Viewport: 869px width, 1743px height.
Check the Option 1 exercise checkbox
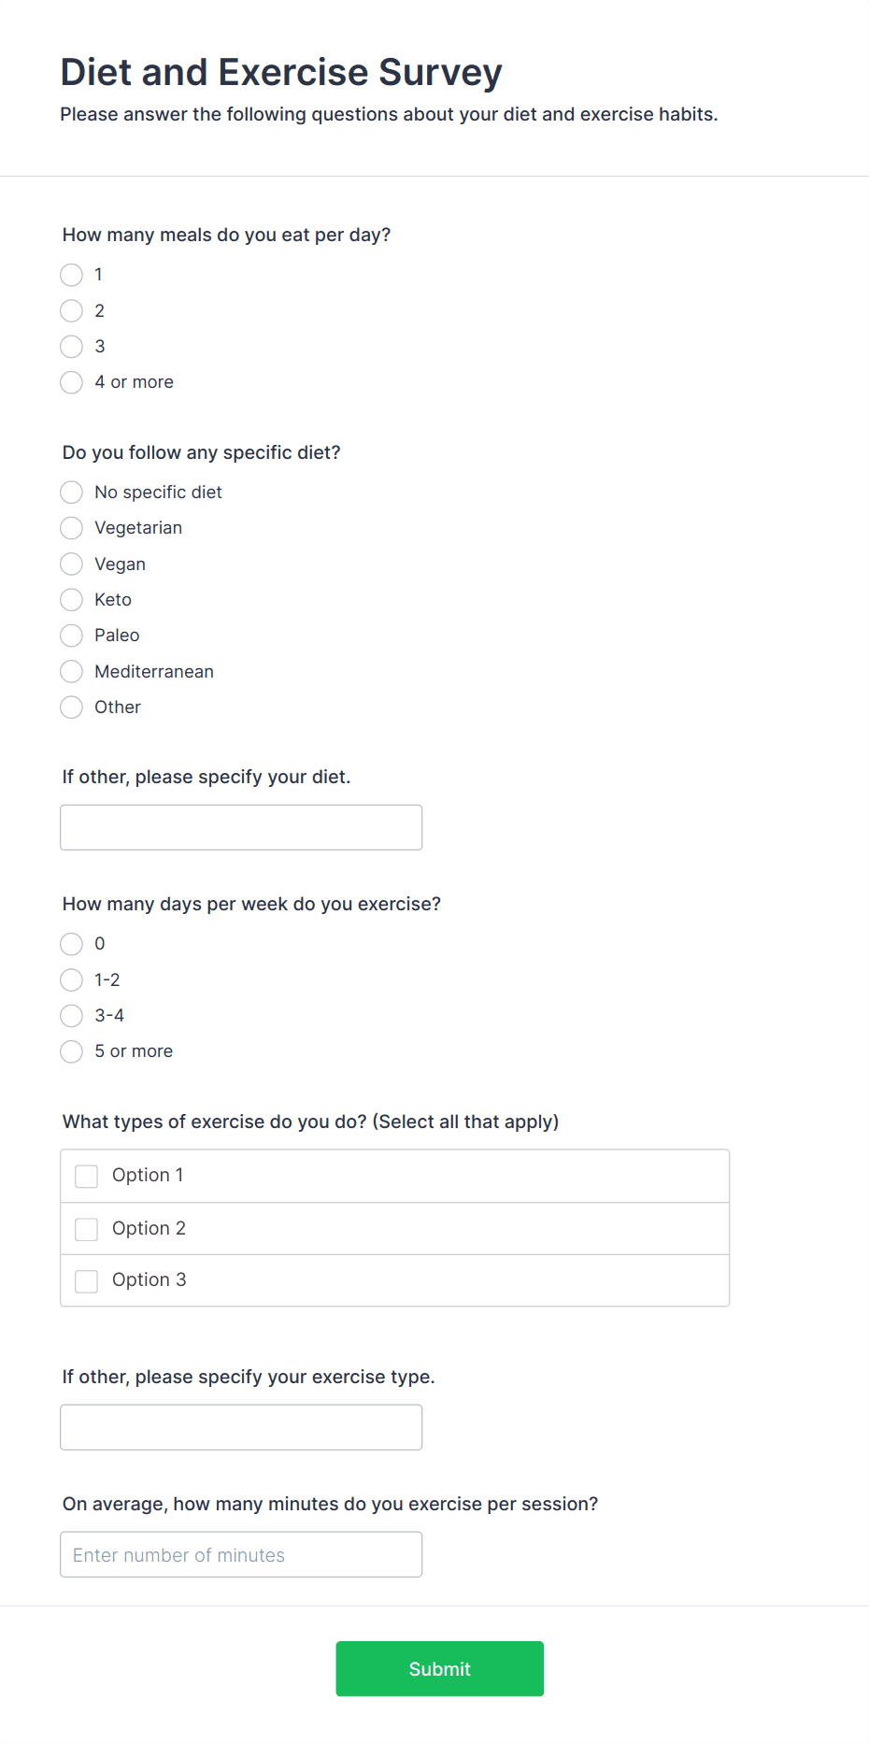(87, 1176)
